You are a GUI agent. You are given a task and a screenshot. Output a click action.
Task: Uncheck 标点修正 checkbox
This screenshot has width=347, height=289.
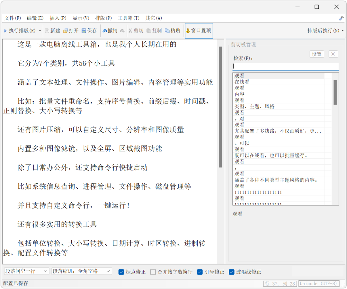121,272
